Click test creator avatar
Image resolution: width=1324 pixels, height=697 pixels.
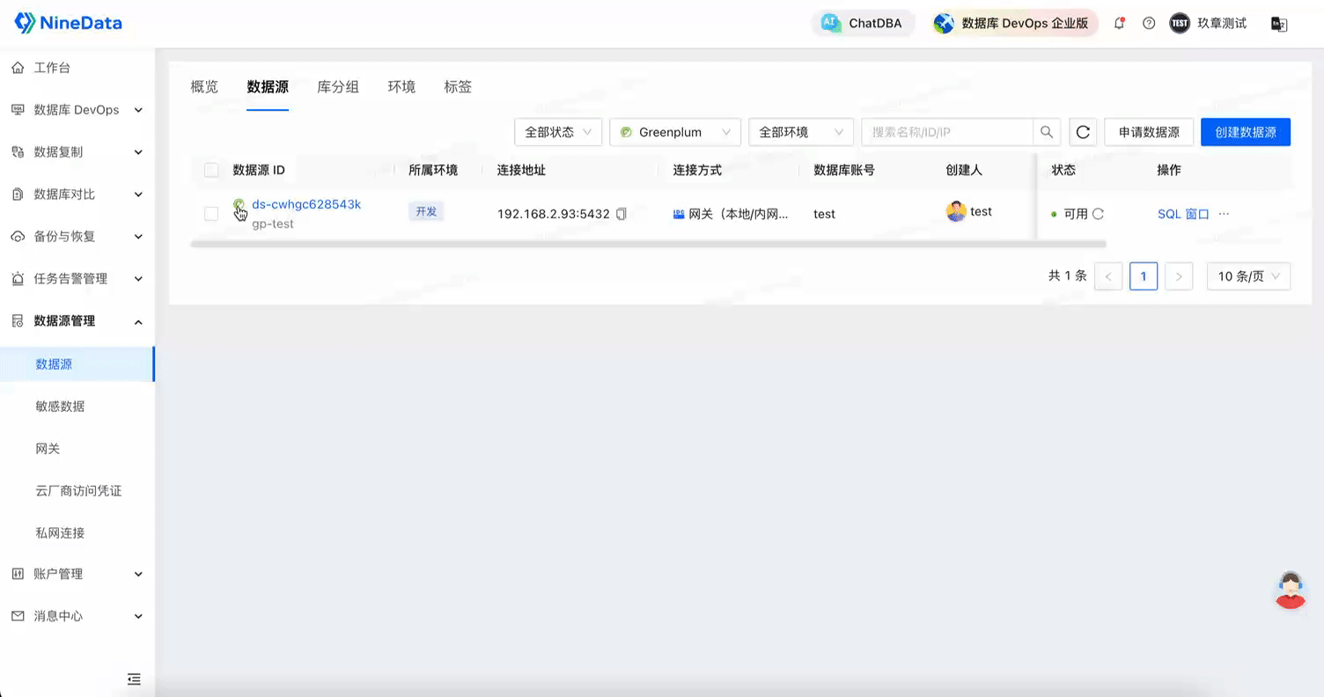[x=956, y=211]
